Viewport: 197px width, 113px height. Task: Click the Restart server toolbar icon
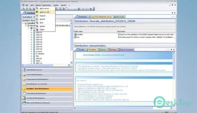(x=30, y=9)
